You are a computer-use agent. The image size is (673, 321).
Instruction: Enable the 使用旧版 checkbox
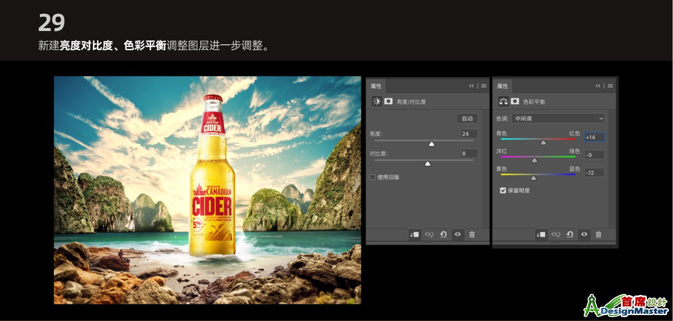point(373,177)
